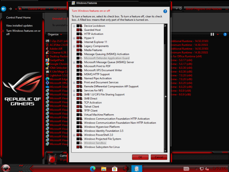Click the IObit Unlocker program icon
Image resolution: width=229 pixels, height=172 pixels.
(47, 68)
